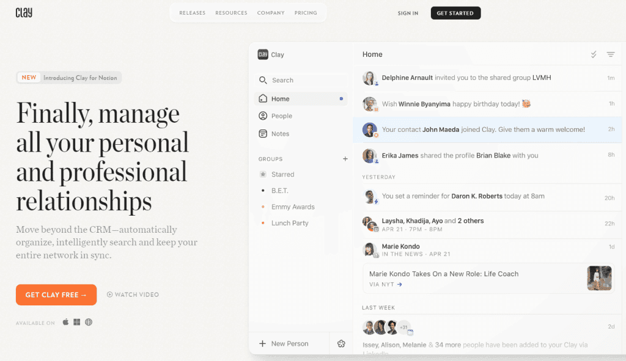Click the star icon next to Starred
Viewport: 626px width, 361px height.
coord(263,174)
